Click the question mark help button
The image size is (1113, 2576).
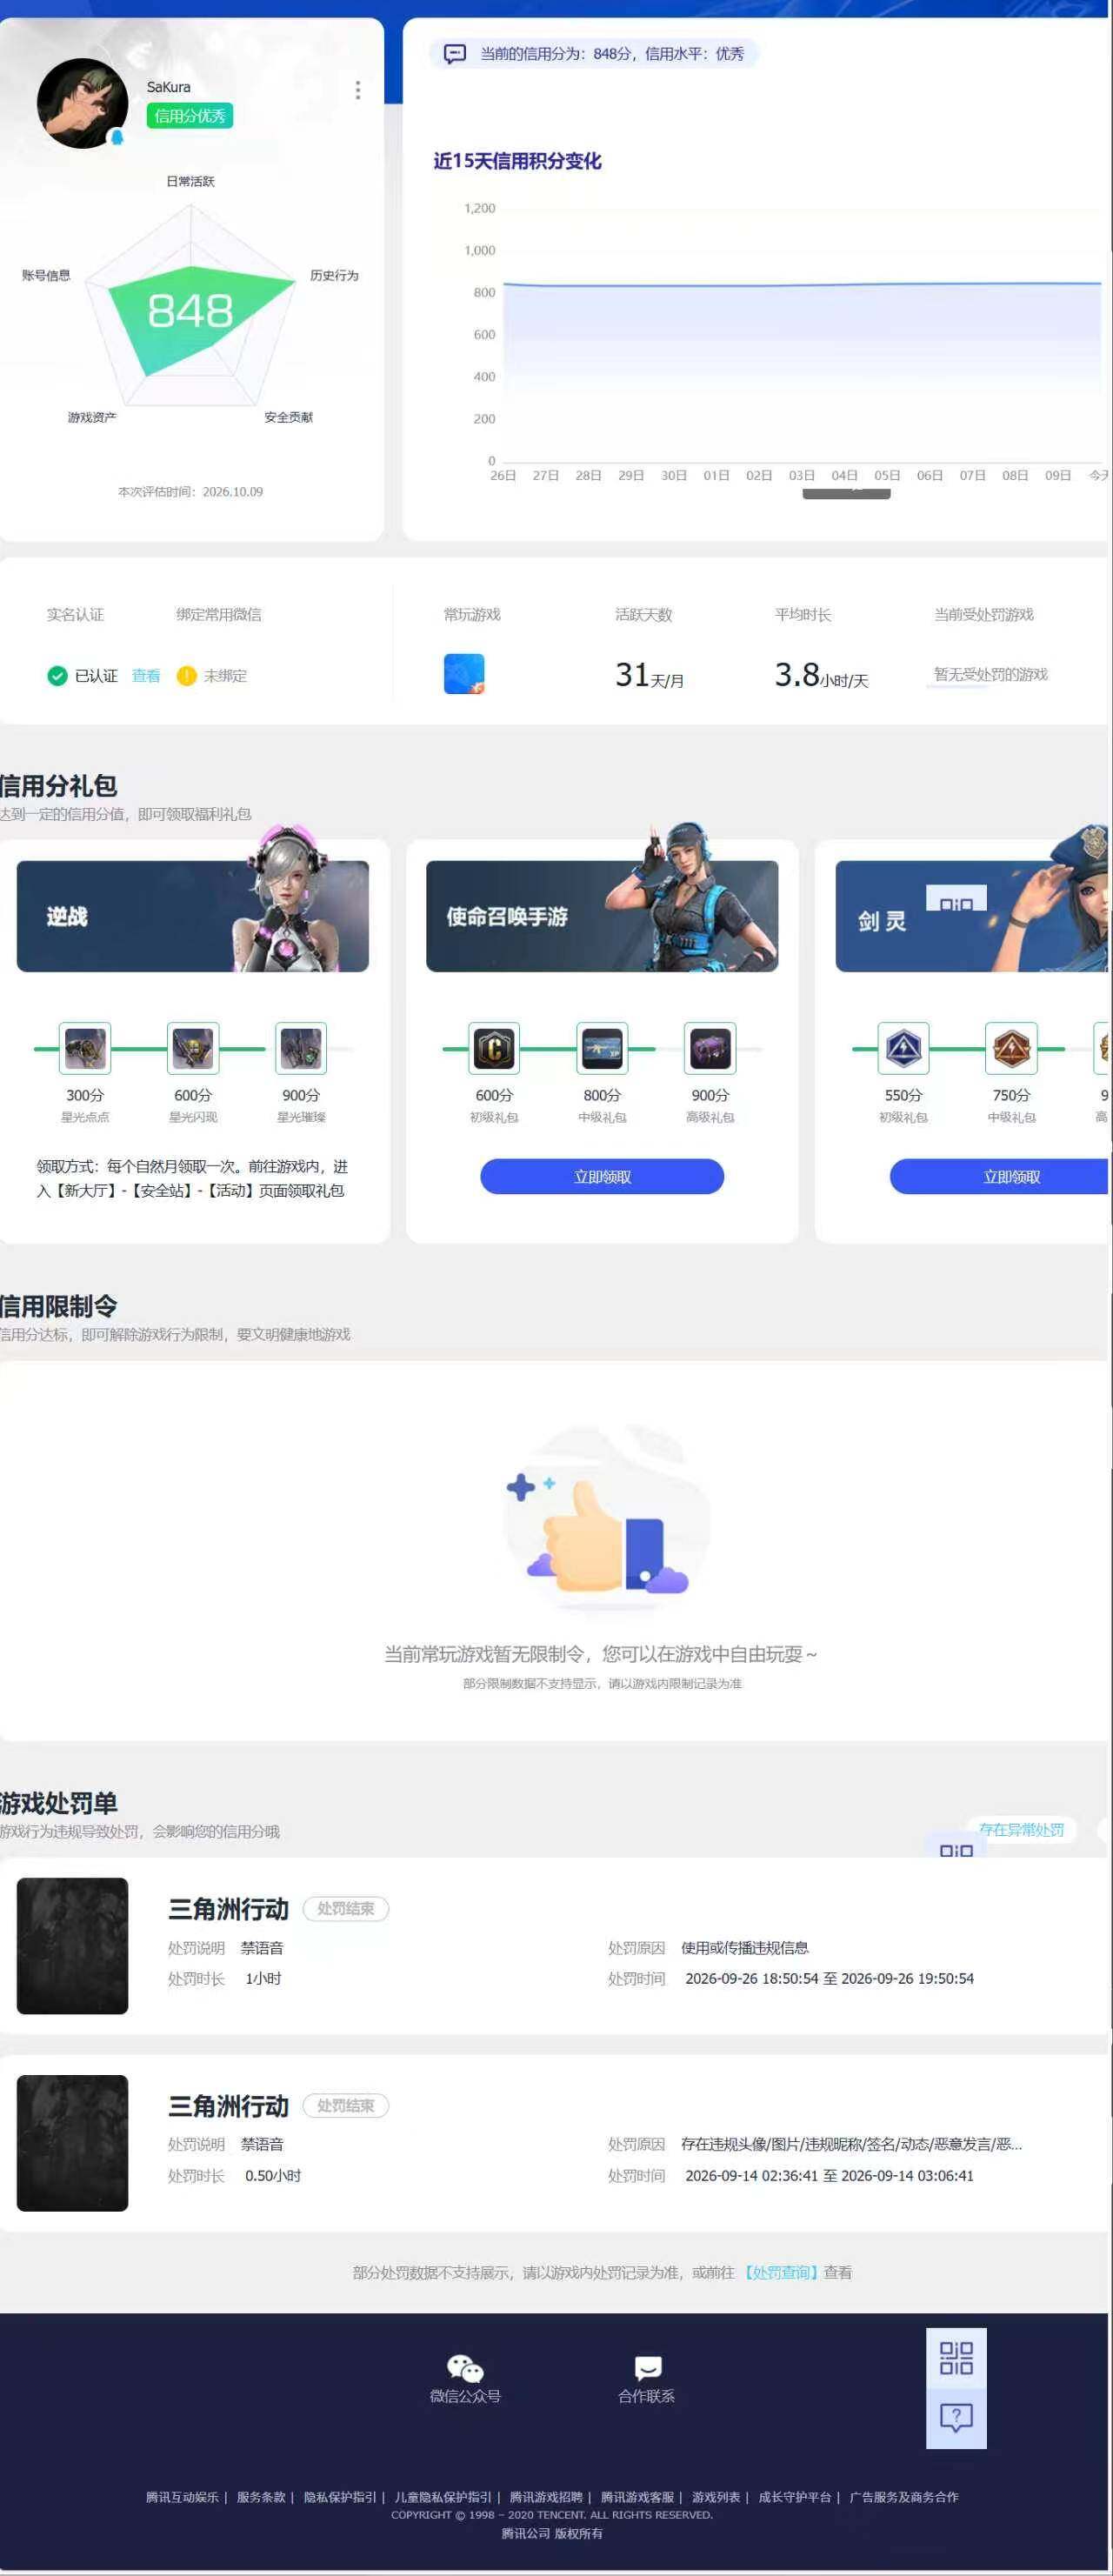[x=956, y=2418]
